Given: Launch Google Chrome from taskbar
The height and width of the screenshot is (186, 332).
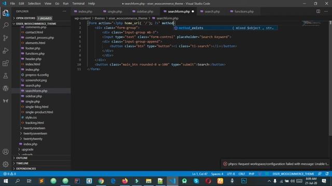Looking at the screenshot, I should (101, 181).
